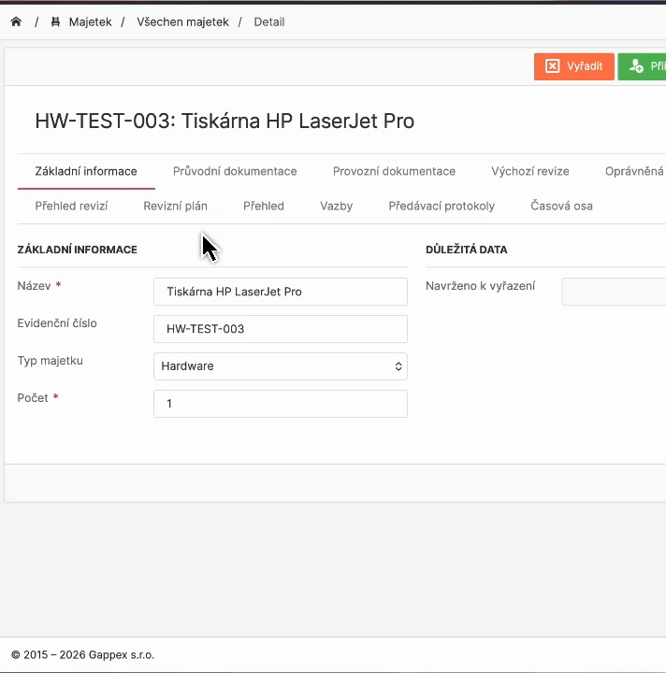Go to the Přehled tab

pos(263,206)
